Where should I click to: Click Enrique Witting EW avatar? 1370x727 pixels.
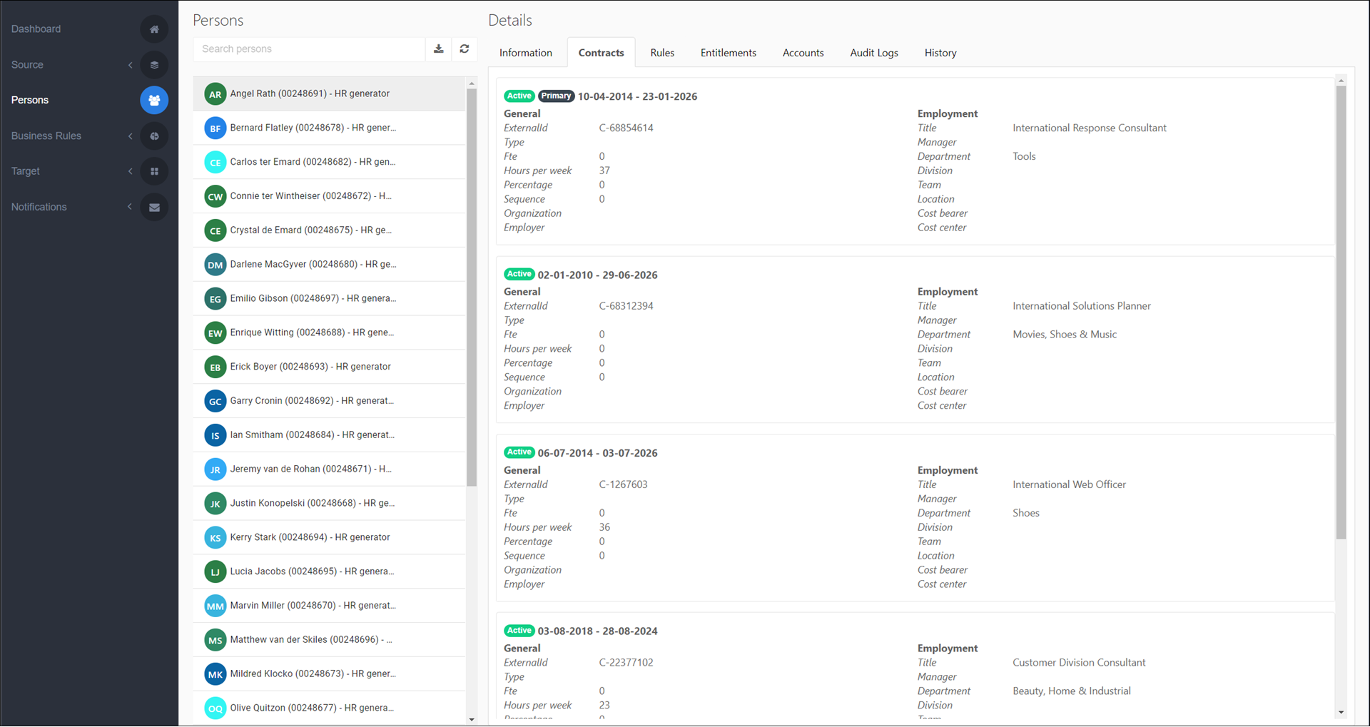(x=215, y=333)
